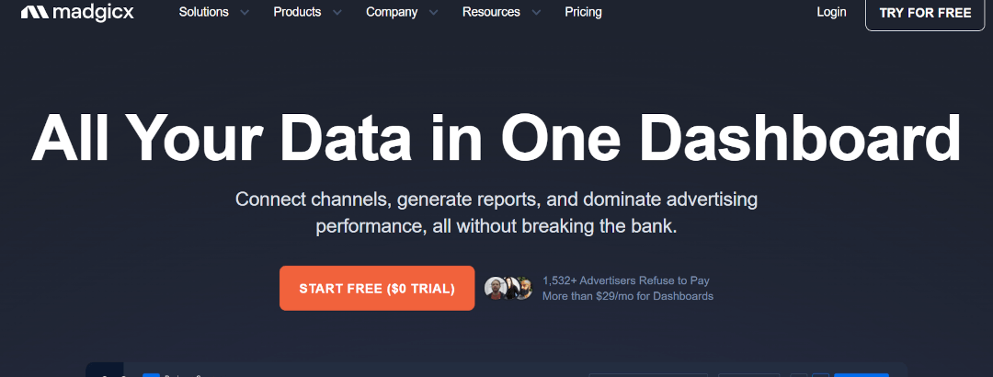Click the Login link
993x377 pixels.
[x=831, y=12]
